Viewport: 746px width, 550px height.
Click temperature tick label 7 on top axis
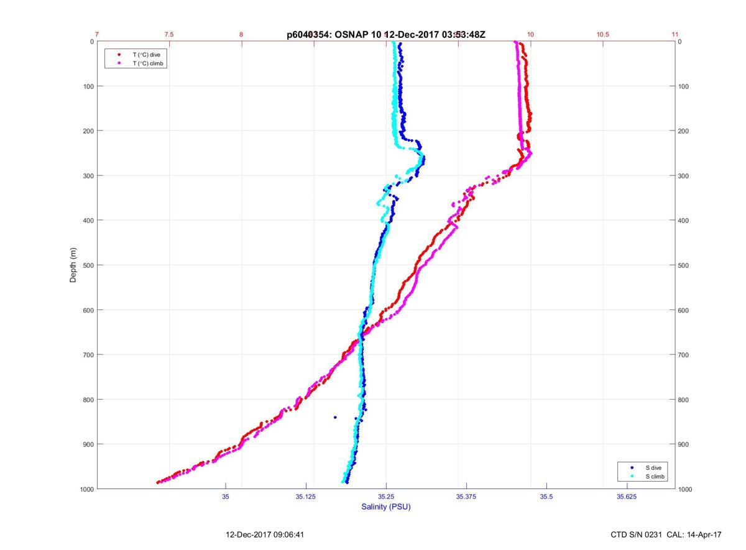(97, 35)
